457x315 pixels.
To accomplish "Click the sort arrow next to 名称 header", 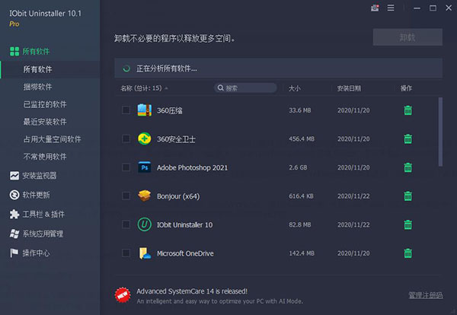I will [x=166, y=88].
